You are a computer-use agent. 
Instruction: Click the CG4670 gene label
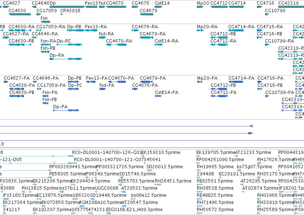click(x=115, y=3)
